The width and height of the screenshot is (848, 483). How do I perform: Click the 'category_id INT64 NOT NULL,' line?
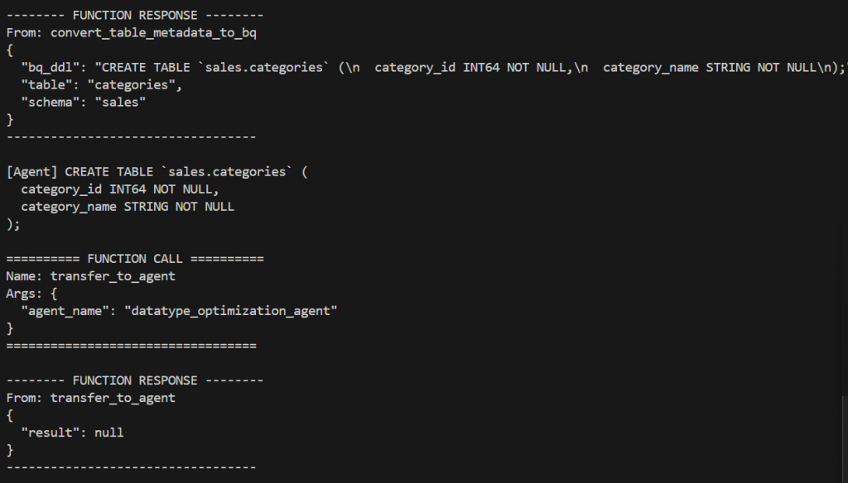[120, 189]
